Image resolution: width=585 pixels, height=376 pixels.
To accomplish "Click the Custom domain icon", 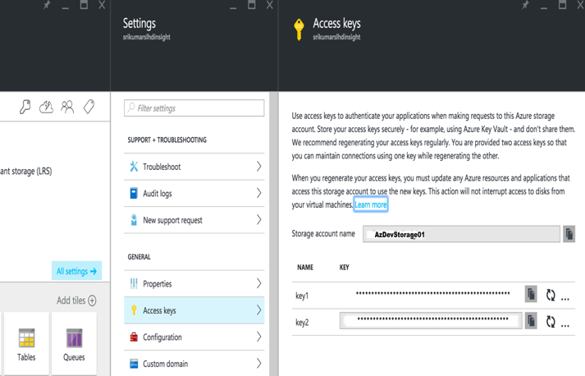I will point(134,364).
